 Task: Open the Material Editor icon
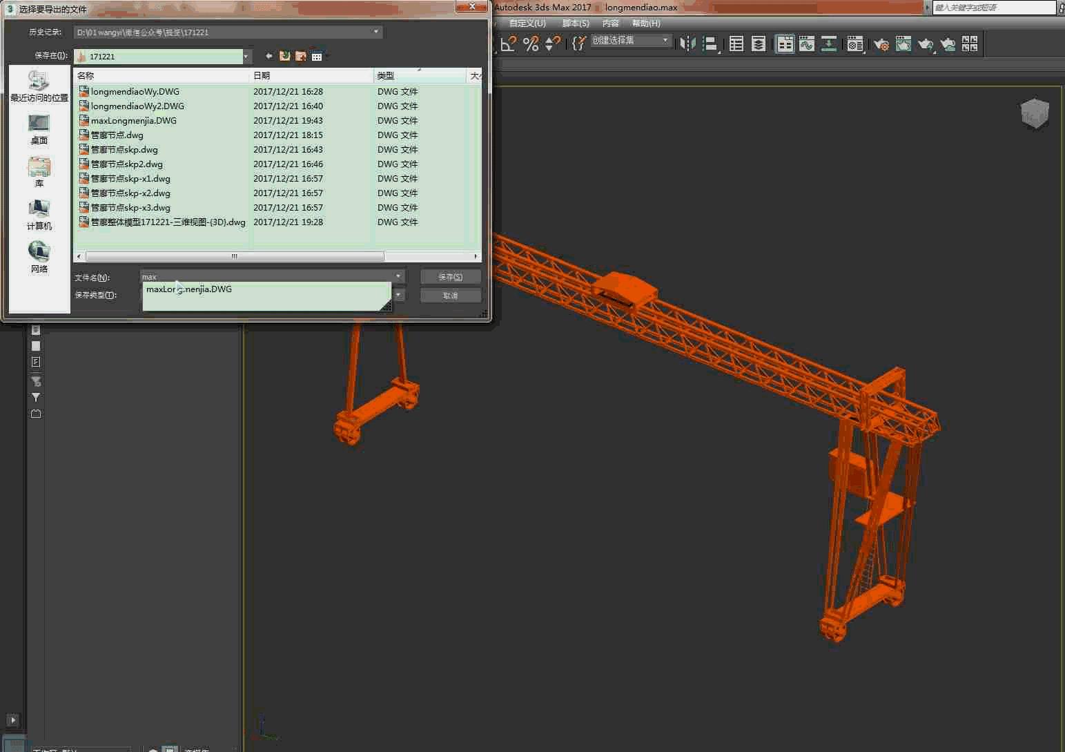coord(855,44)
